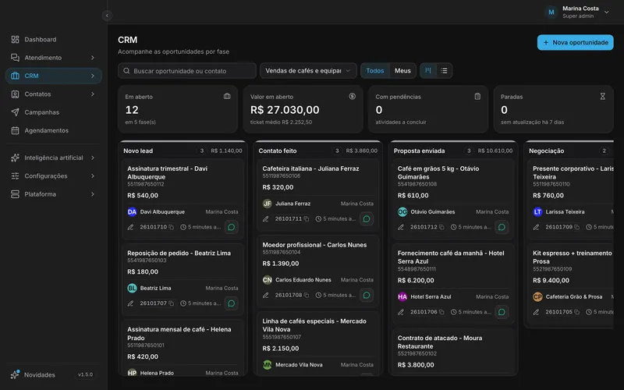Viewport: 624px width, 390px height.
Task: Edit opportunity 26101708 with pencil icon
Action: tap(266, 296)
